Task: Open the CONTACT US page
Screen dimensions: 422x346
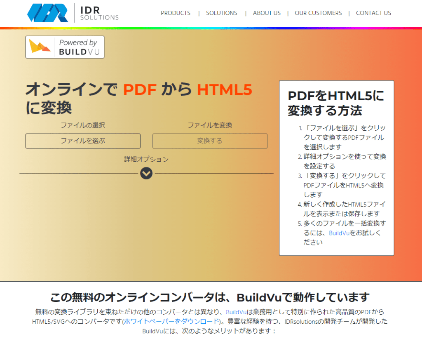Action: pyautogui.click(x=373, y=13)
